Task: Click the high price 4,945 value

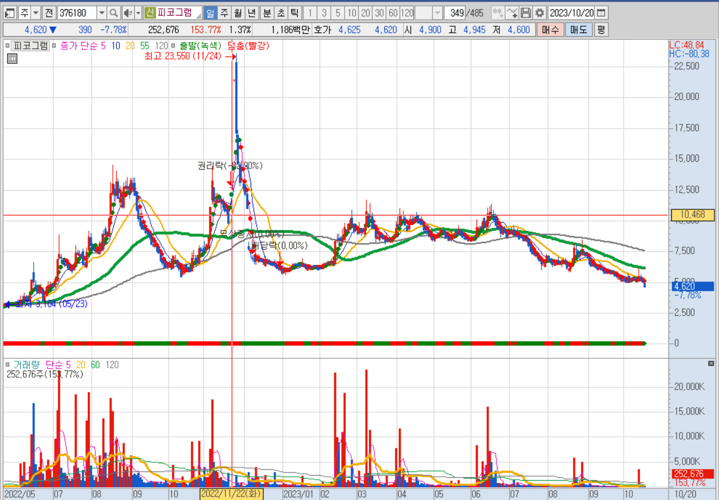Action: coord(475,30)
